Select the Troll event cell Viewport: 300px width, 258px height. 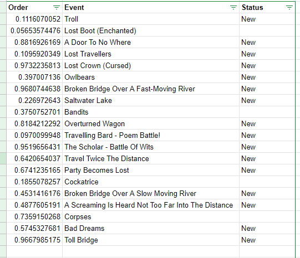[151, 19]
